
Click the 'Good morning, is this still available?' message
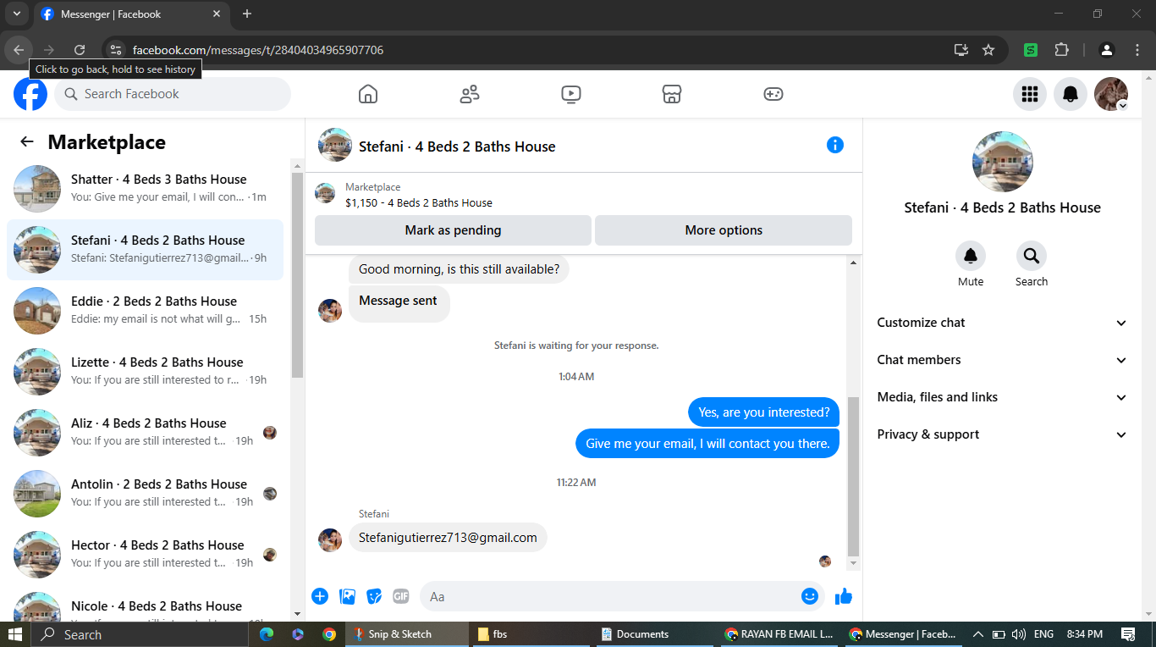pos(459,269)
